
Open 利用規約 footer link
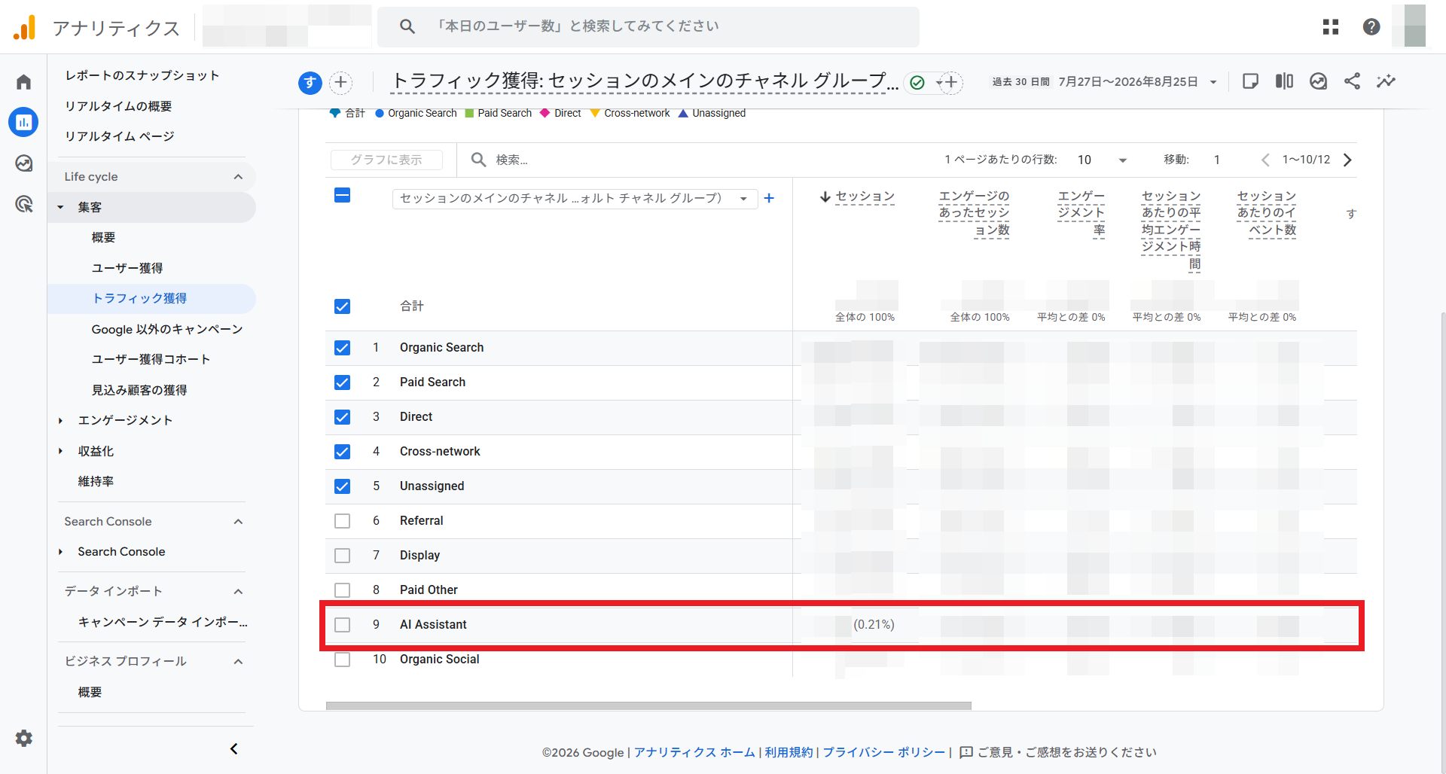[x=789, y=752]
